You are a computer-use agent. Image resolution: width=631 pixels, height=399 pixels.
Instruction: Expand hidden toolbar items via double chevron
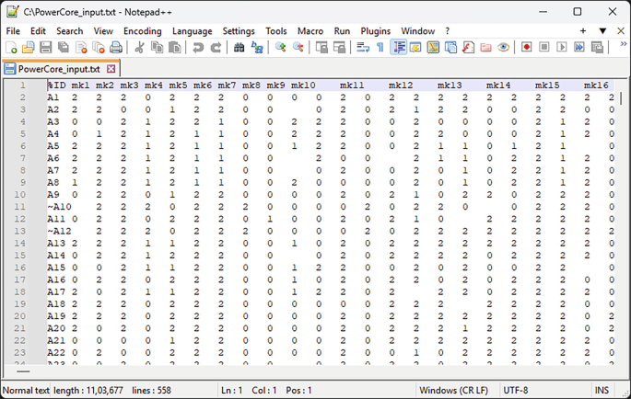click(x=623, y=46)
